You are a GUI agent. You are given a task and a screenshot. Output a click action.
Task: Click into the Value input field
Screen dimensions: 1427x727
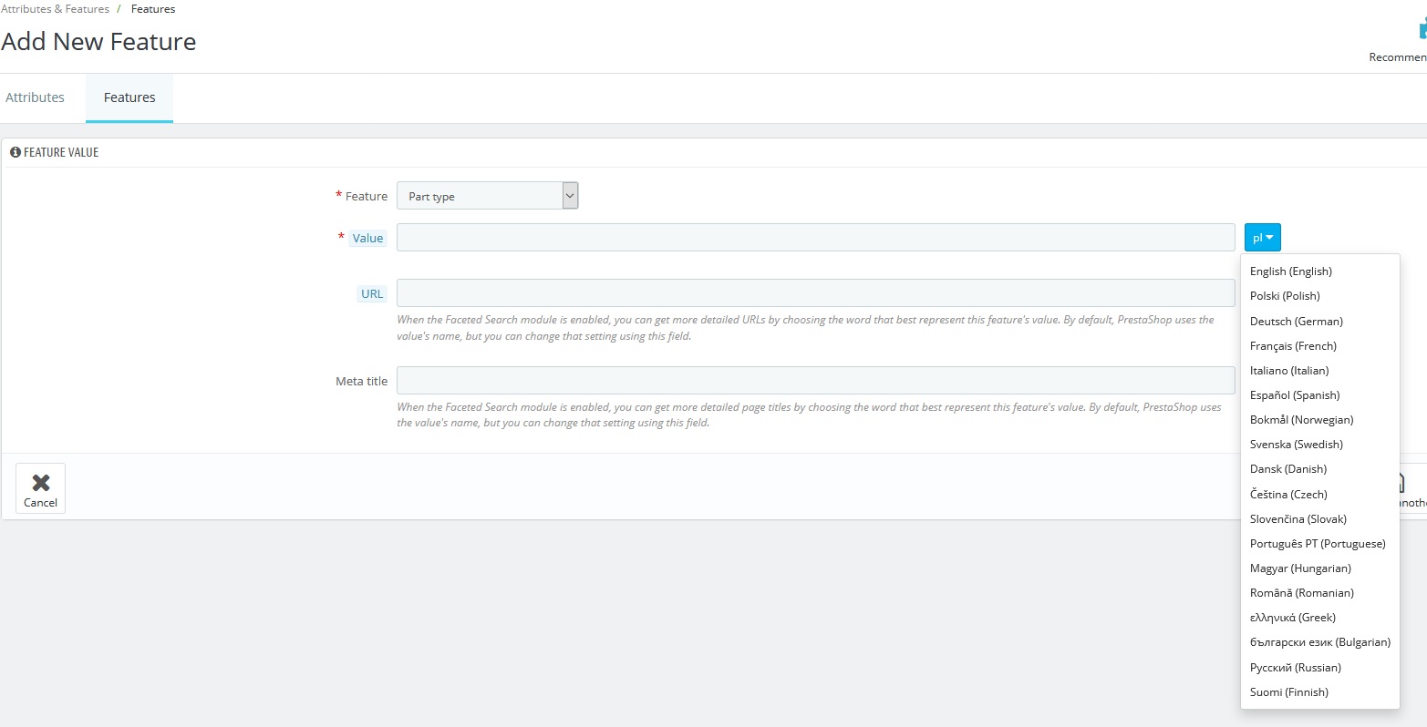[816, 238]
